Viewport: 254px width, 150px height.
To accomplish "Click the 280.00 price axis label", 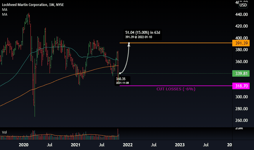I will coord(241,109).
